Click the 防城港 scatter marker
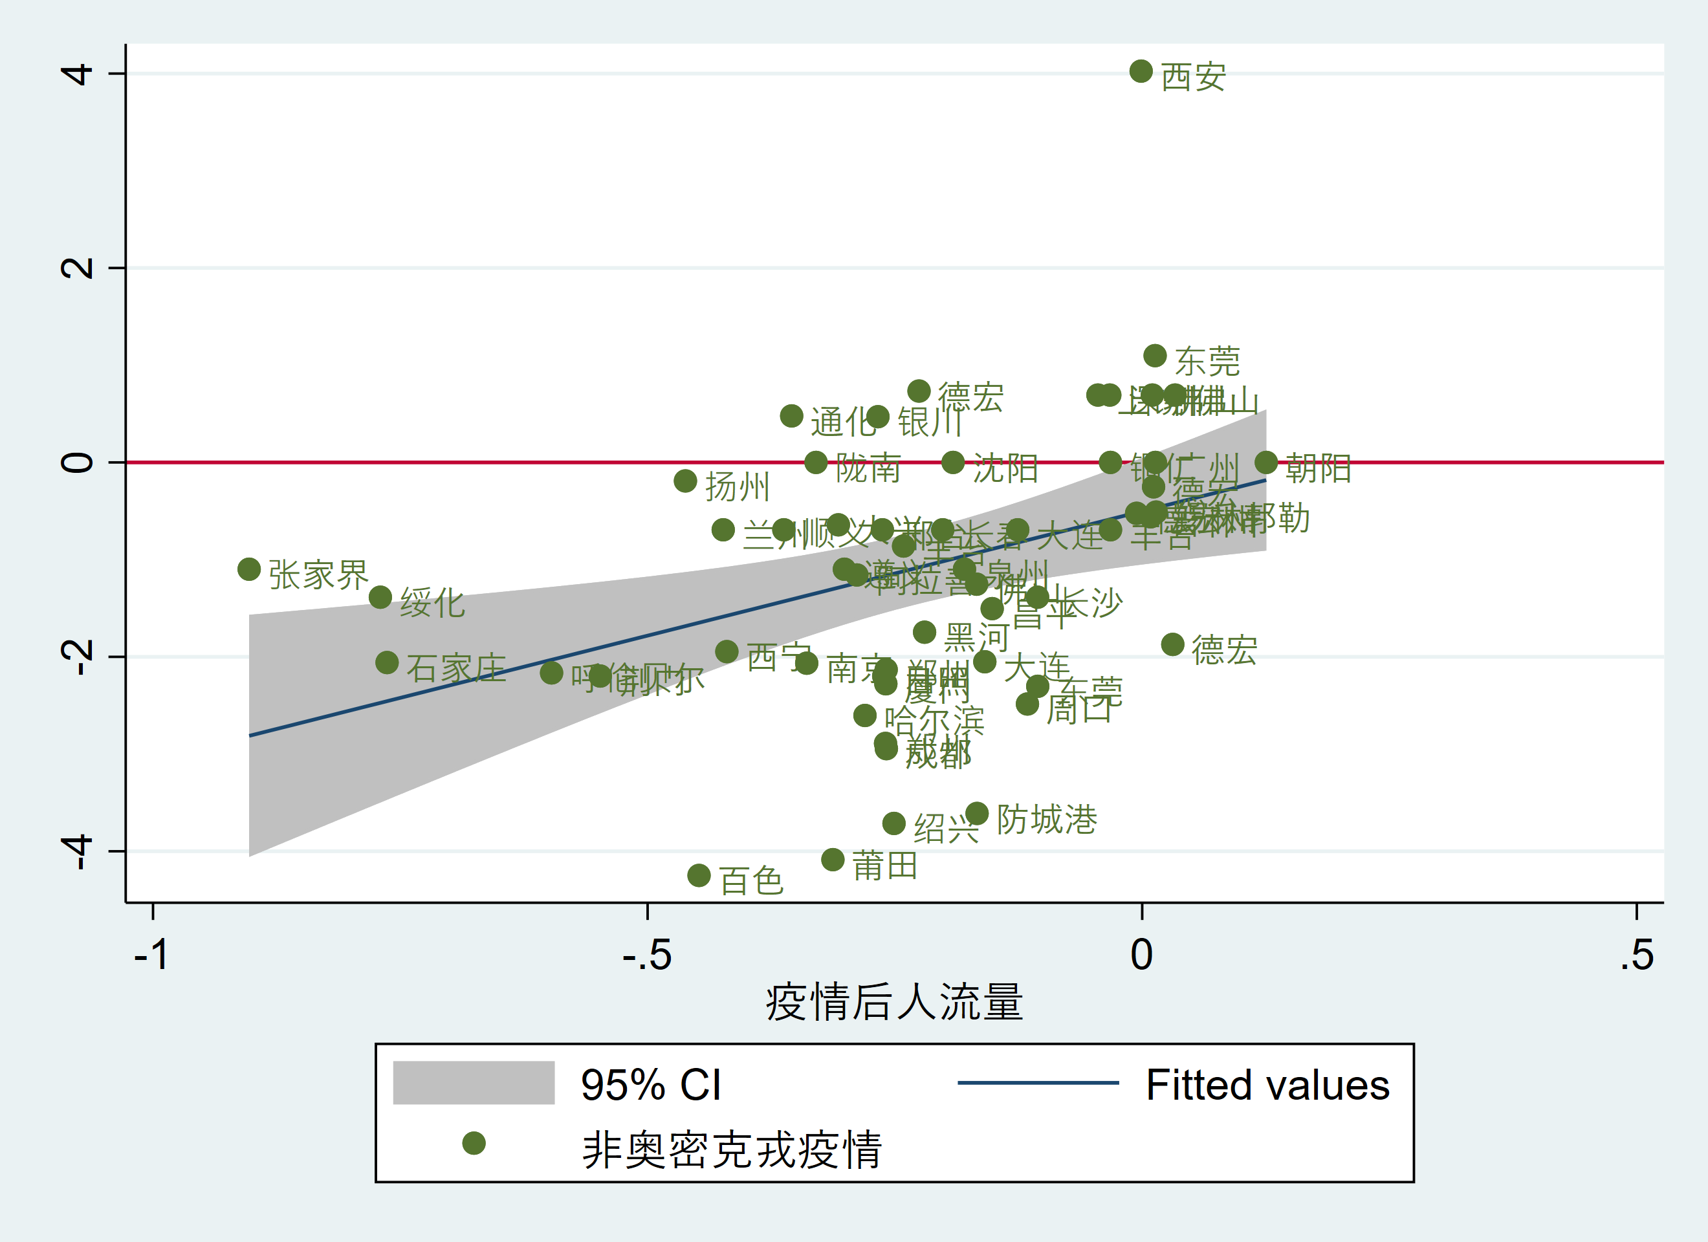1708x1242 pixels. 977,813
